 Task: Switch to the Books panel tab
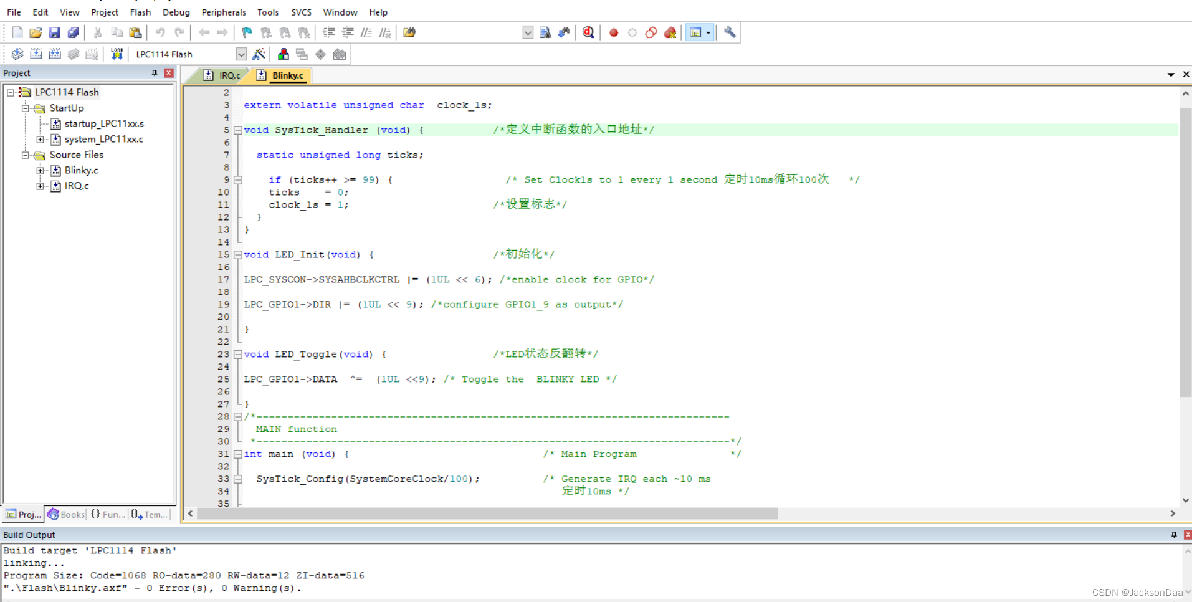pos(65,514)
